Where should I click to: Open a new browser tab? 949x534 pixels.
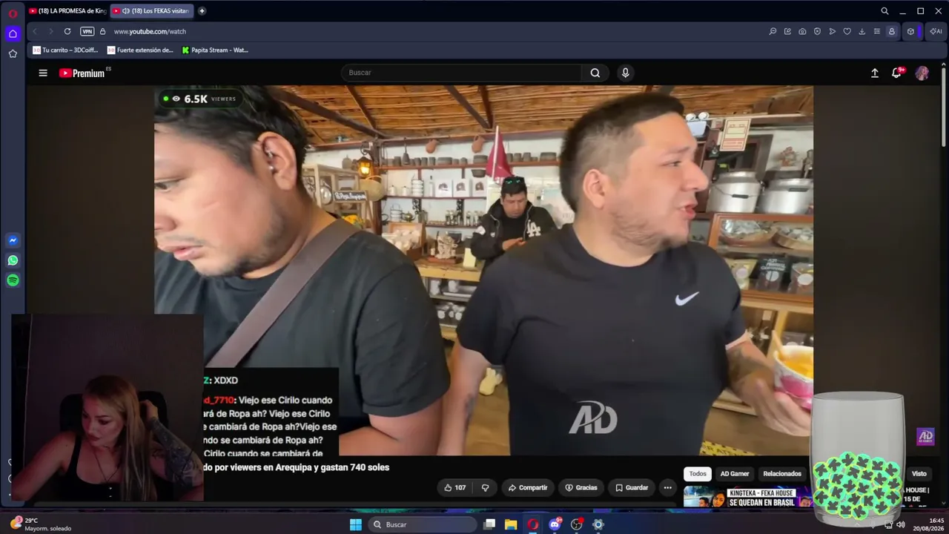click(202, 11)
